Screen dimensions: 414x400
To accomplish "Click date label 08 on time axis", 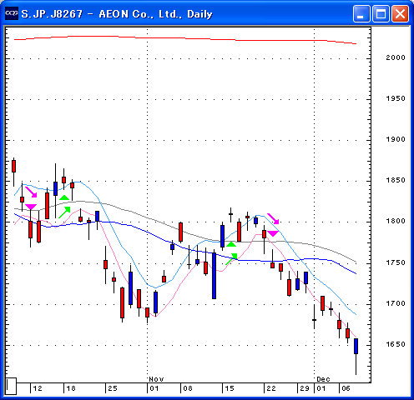I will click(188, 388).
